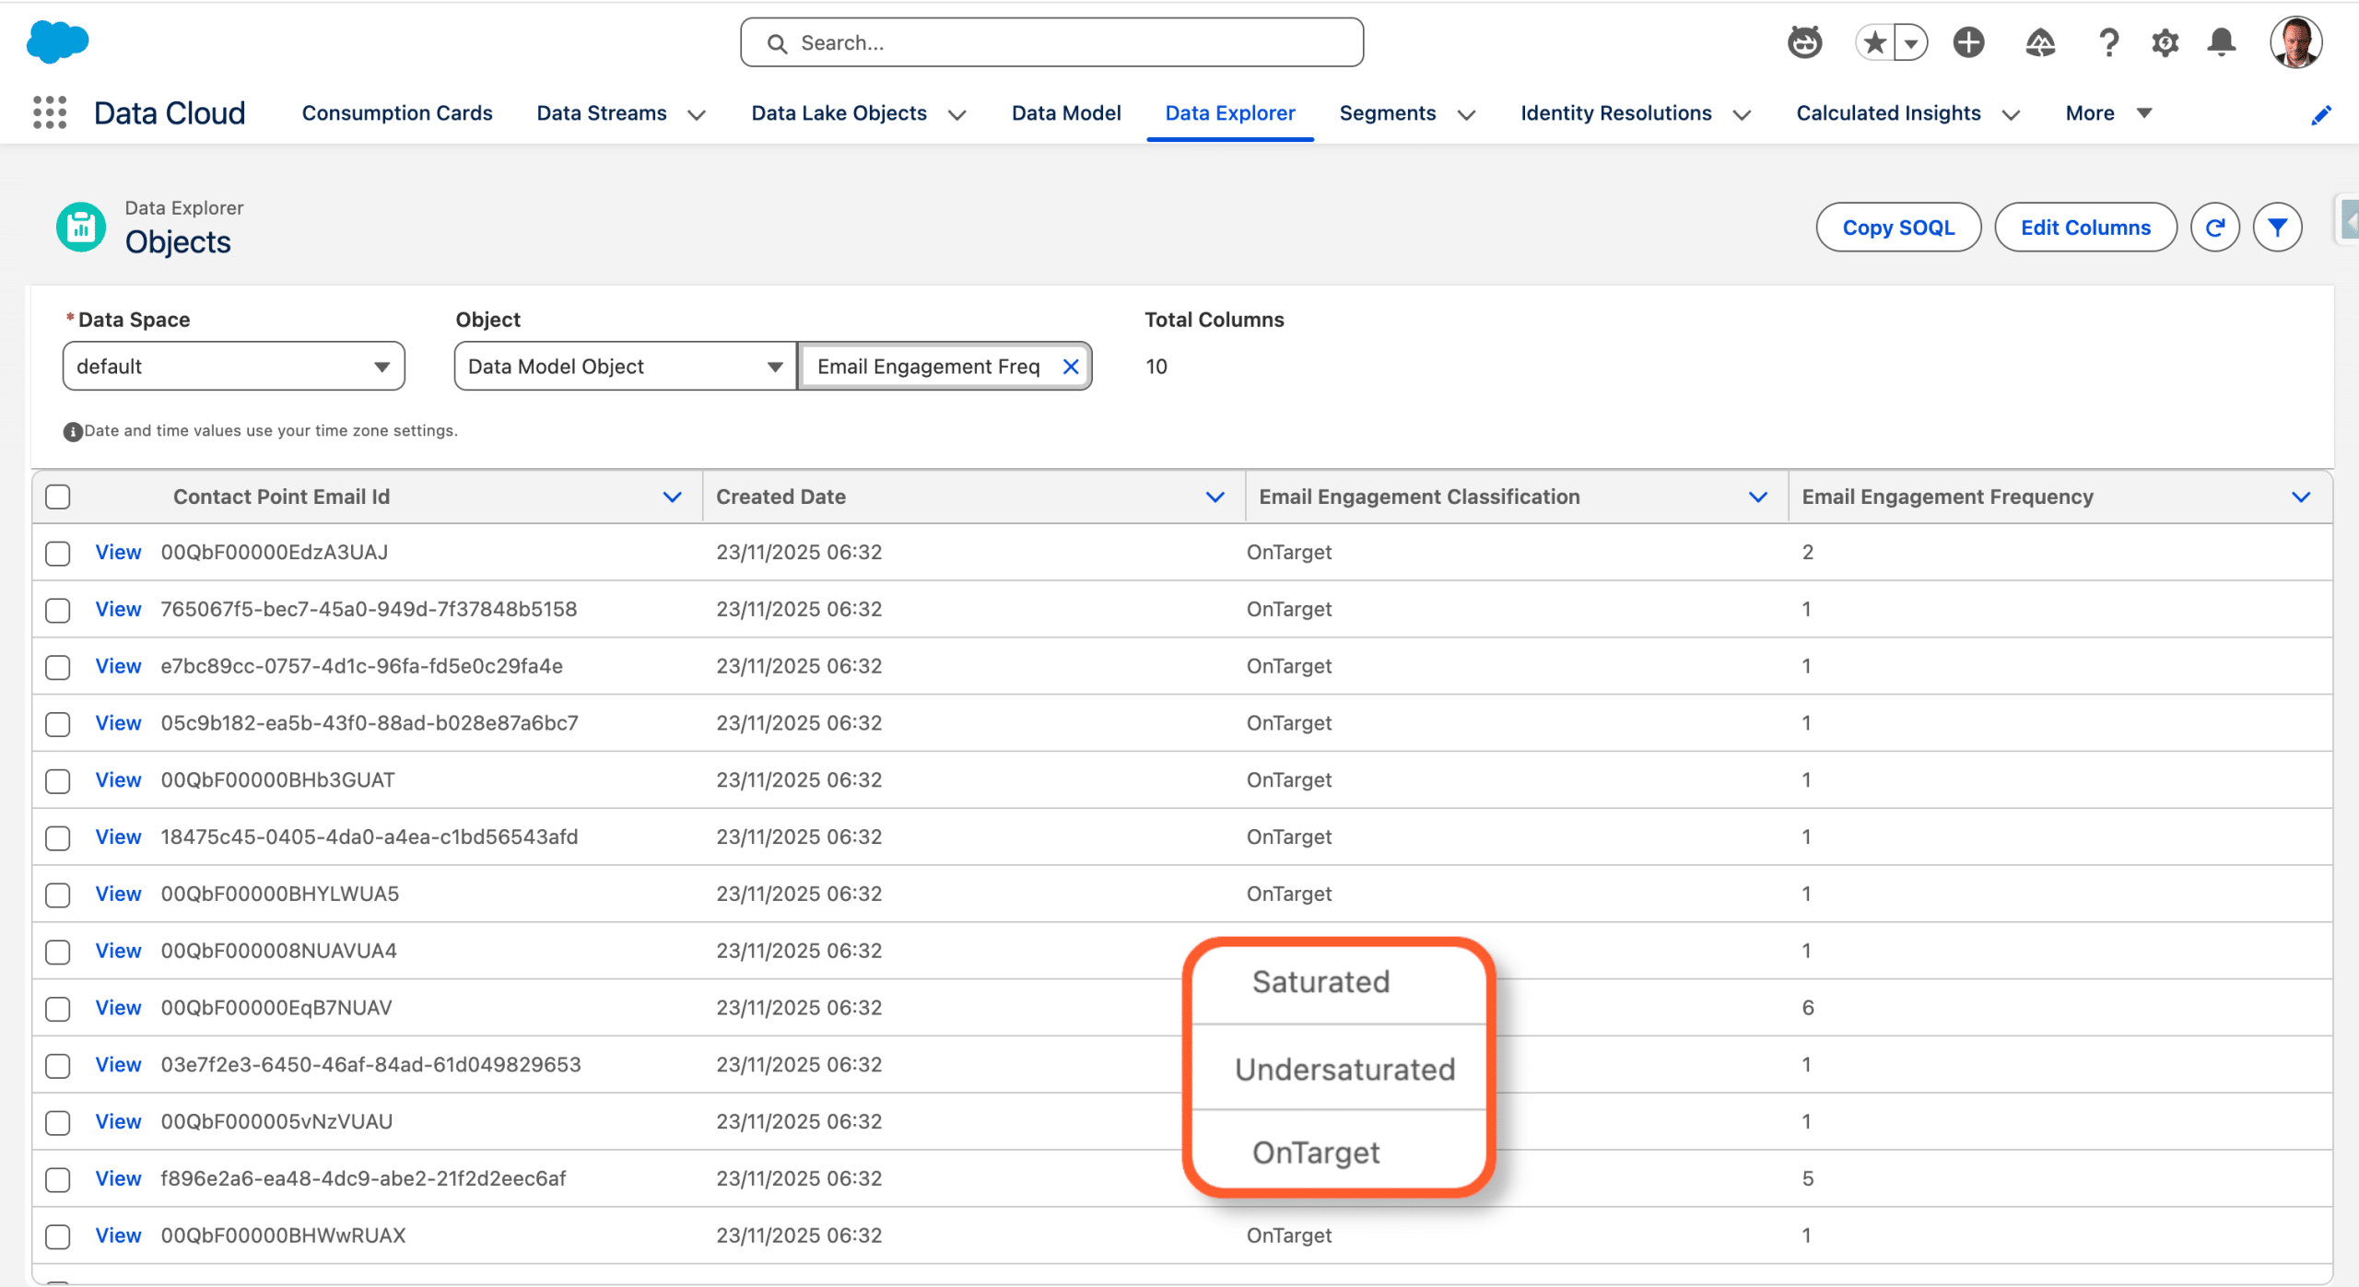Open Trailhead guidance center icon
The height and width of the screenshot is (1287, 2359).
click(x=2040, y=42)
